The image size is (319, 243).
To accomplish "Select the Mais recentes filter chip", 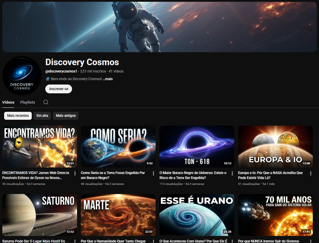I will point(18,116).
